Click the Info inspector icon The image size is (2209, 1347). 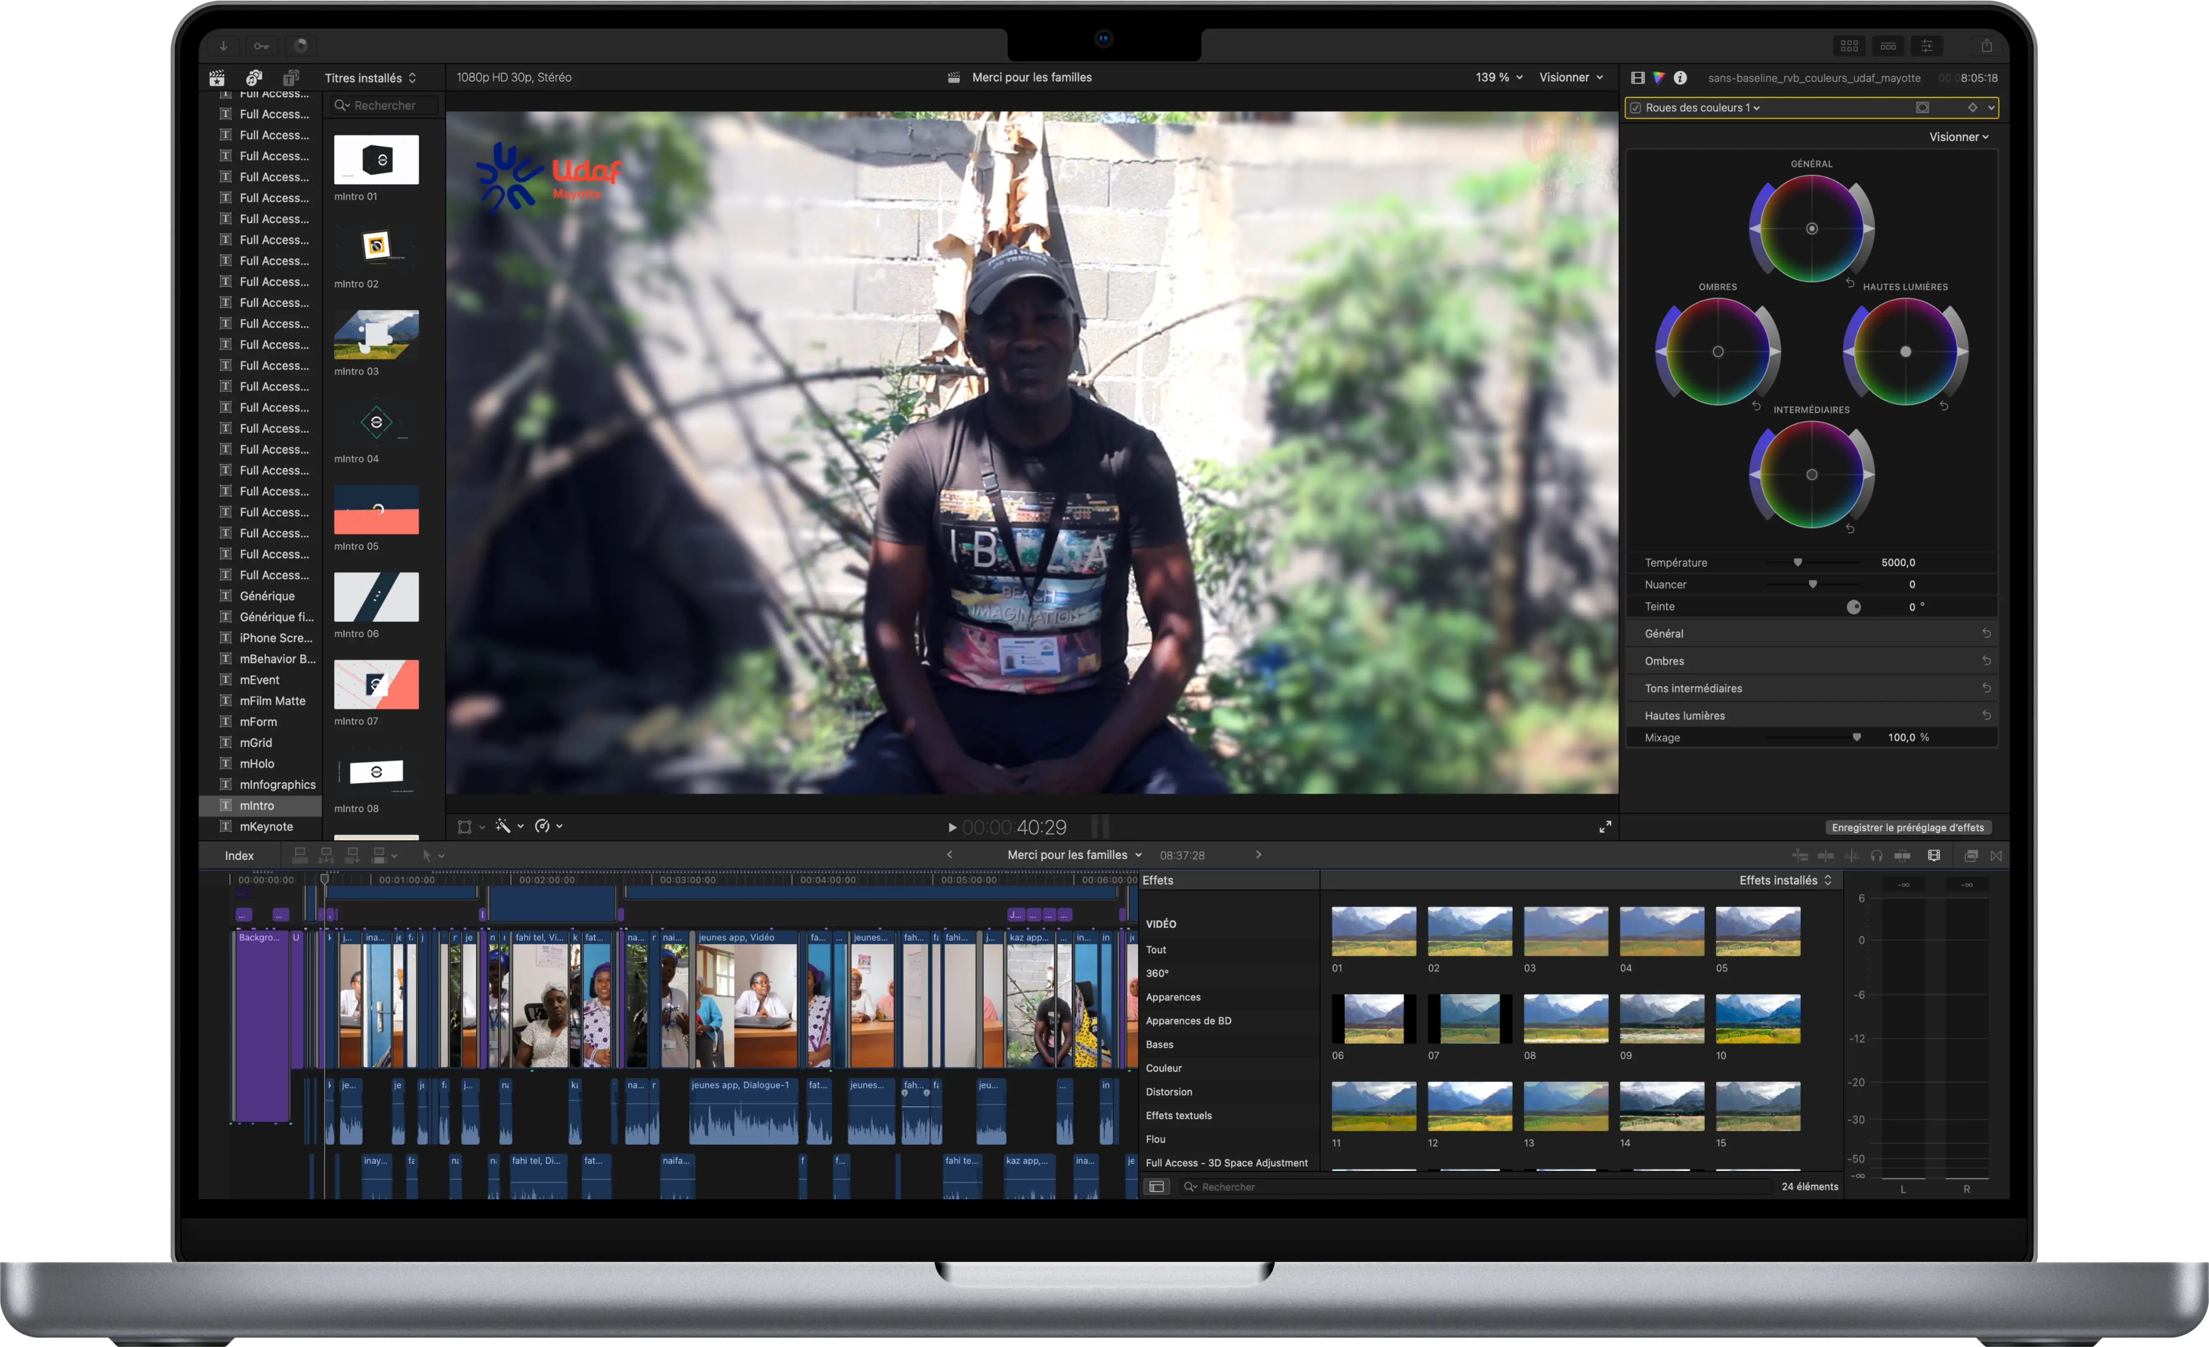(1681, 78)
